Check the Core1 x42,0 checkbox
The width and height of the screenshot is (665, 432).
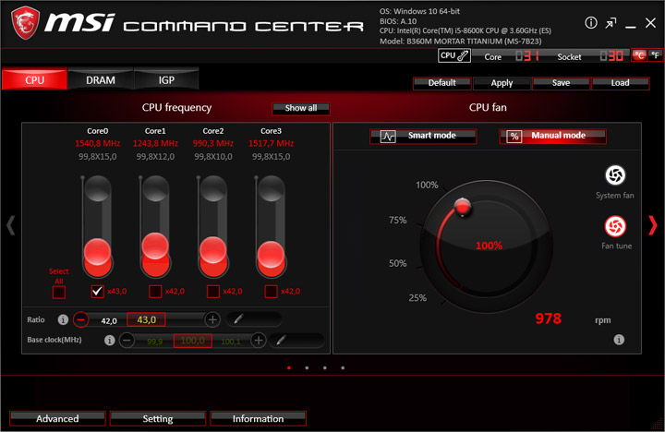155,292
